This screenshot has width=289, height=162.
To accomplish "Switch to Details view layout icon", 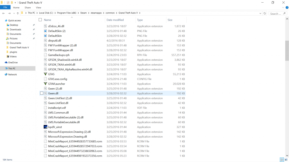I will coord(282,160).
